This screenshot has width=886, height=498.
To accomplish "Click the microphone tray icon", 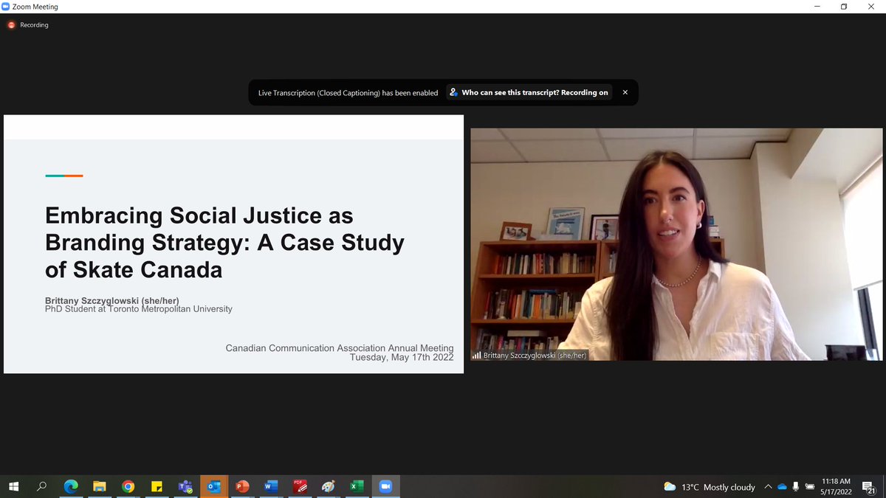I will (796, 487).
